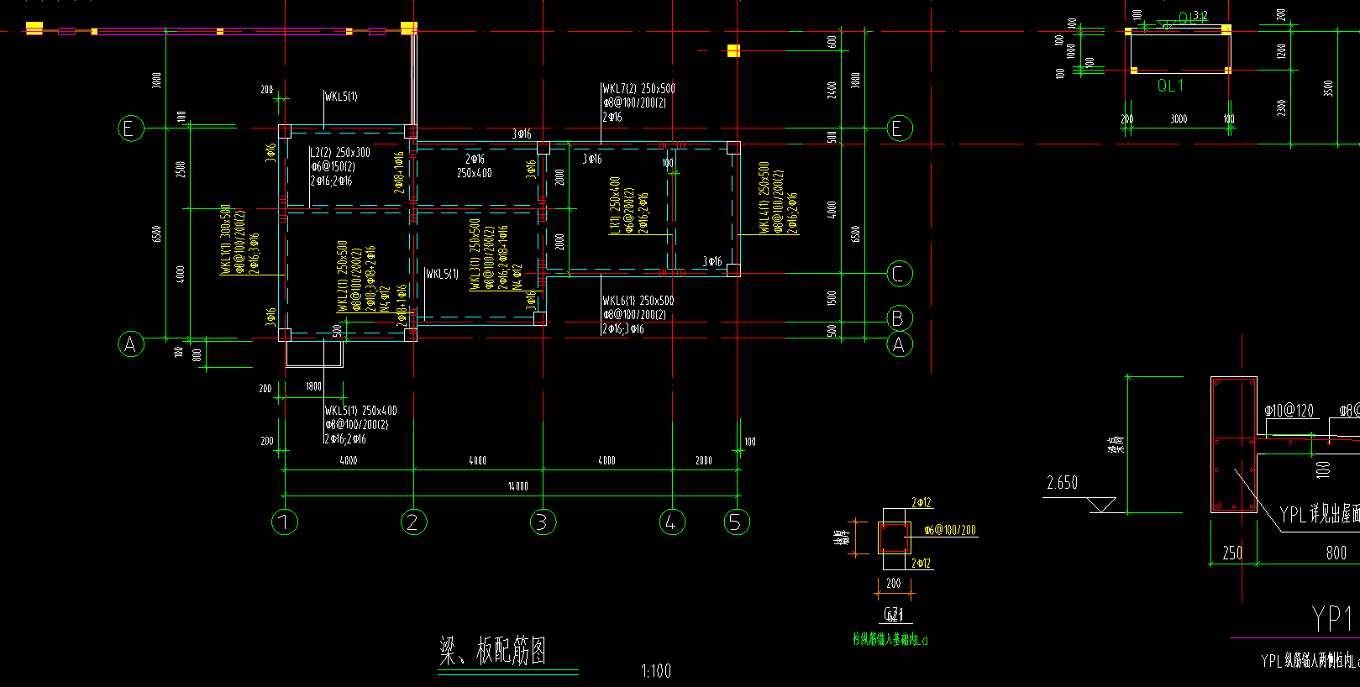Select the GZ1 yellow column section square
1360x687 pixels.
pos(895,538)
